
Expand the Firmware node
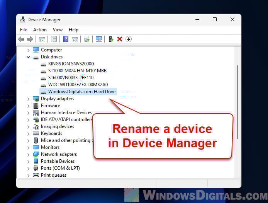(28, 106)
